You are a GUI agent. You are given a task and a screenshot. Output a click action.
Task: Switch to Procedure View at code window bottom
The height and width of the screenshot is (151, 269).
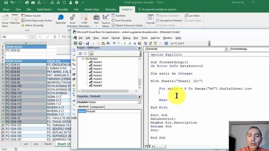tap(146, 146)
